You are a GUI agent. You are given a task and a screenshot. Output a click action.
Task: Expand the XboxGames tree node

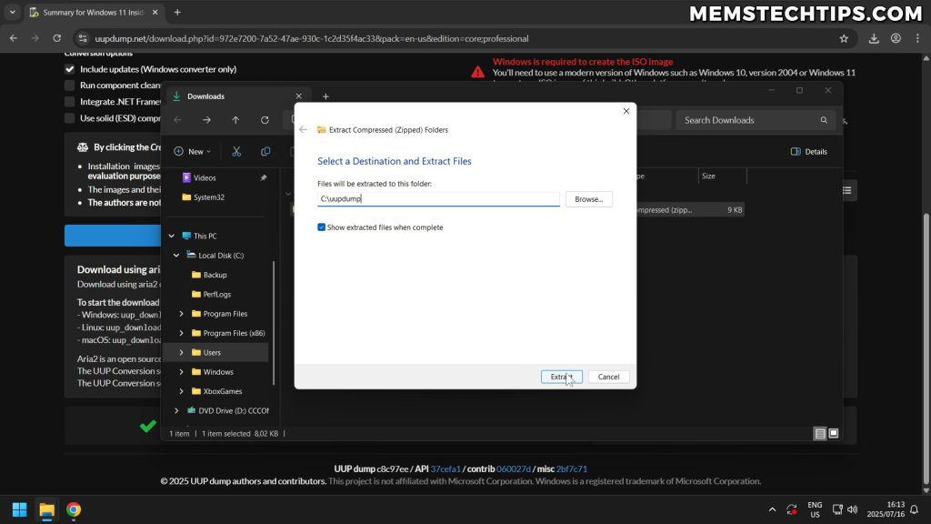[x=181, y=391]
